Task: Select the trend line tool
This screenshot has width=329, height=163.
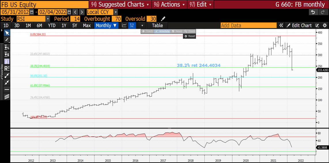Action: (7, 76)
